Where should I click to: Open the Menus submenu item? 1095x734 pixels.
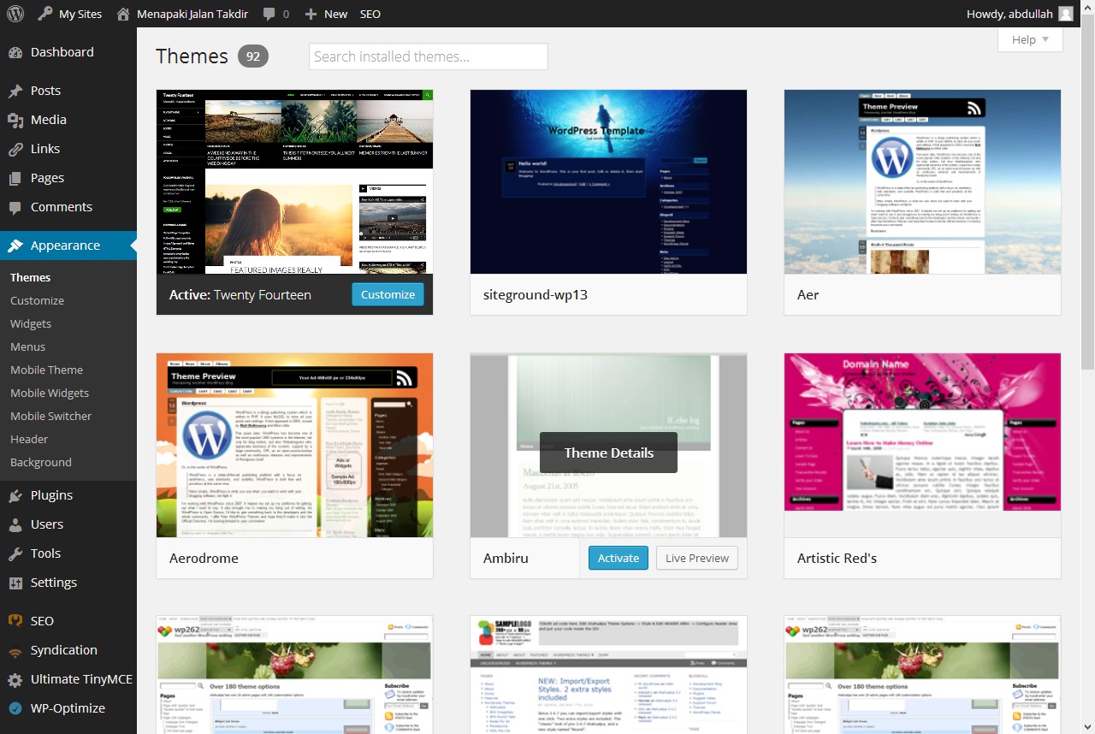(x=27, y=346)
